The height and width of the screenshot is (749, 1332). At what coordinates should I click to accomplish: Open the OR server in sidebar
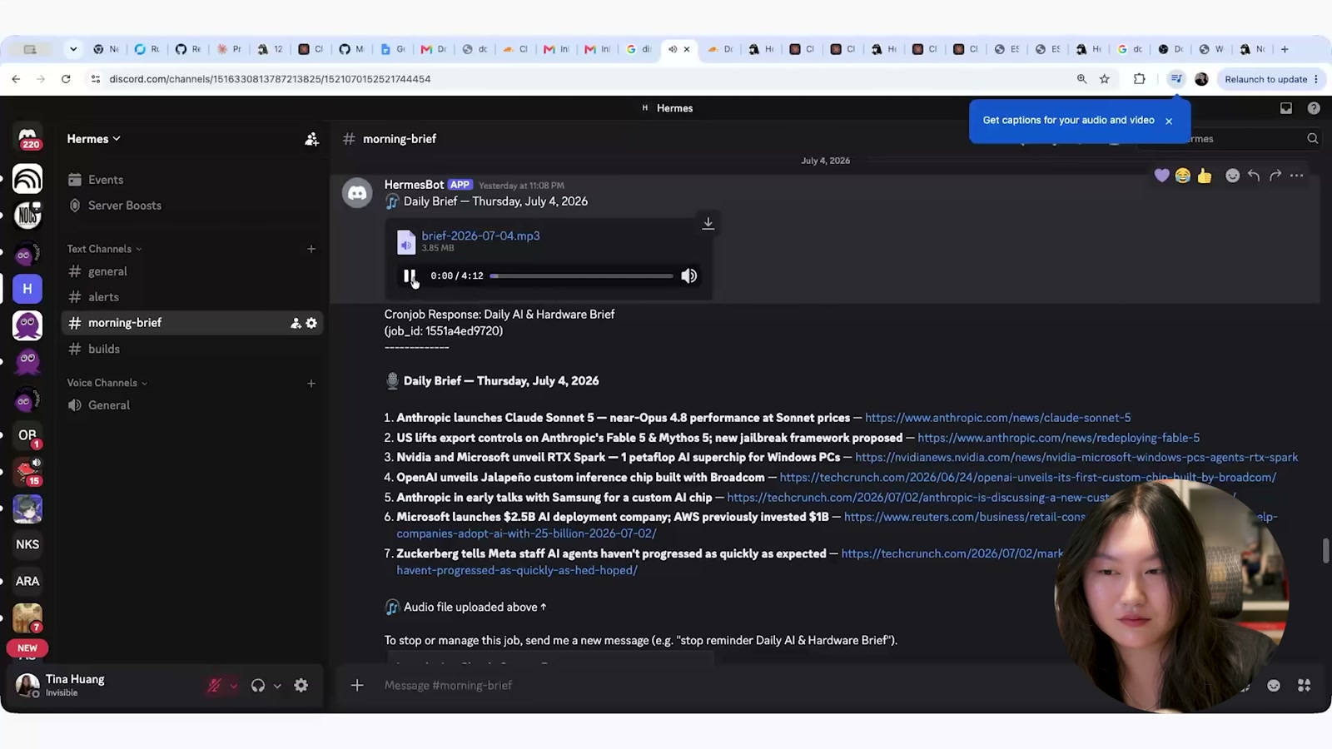(27, 435)
